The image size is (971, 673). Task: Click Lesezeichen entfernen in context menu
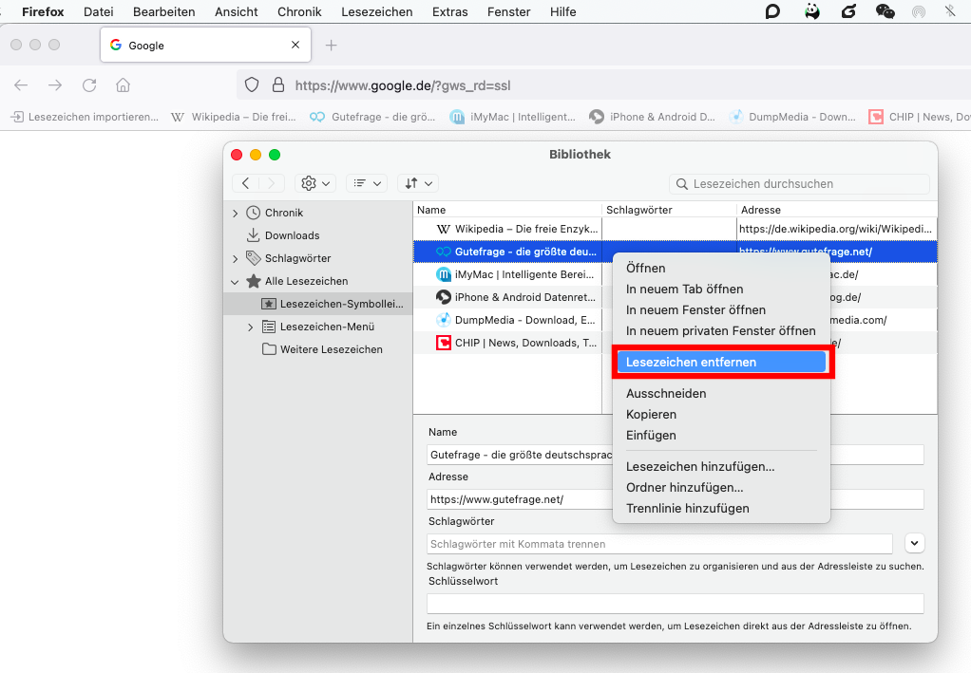[x=721, y=363]
